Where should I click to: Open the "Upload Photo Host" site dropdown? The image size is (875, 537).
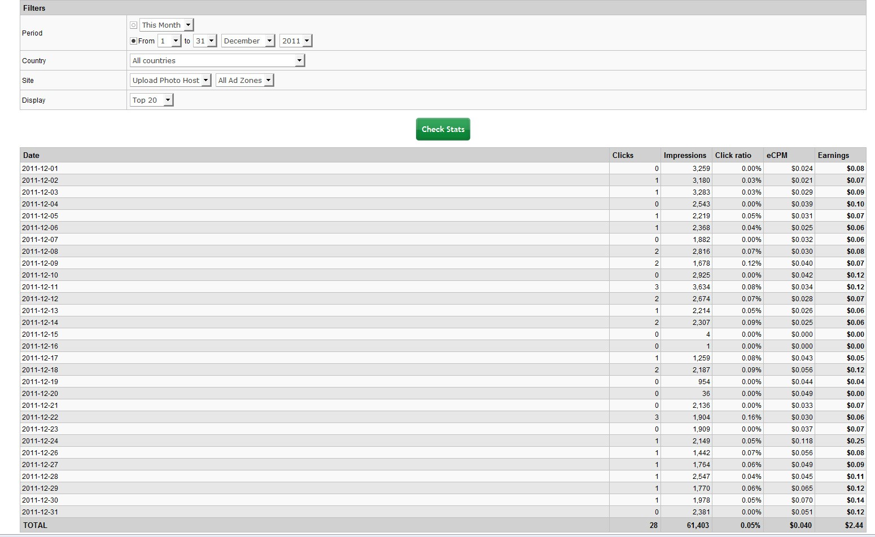pyautogui.click(x=170, y=80)
